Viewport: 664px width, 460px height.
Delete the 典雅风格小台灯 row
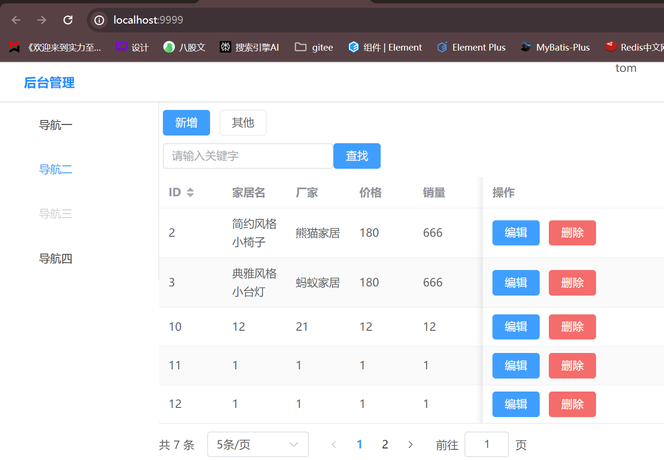572,283
